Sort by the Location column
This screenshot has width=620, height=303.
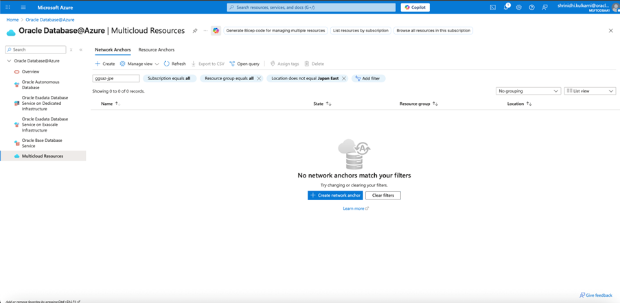[519, 104]
